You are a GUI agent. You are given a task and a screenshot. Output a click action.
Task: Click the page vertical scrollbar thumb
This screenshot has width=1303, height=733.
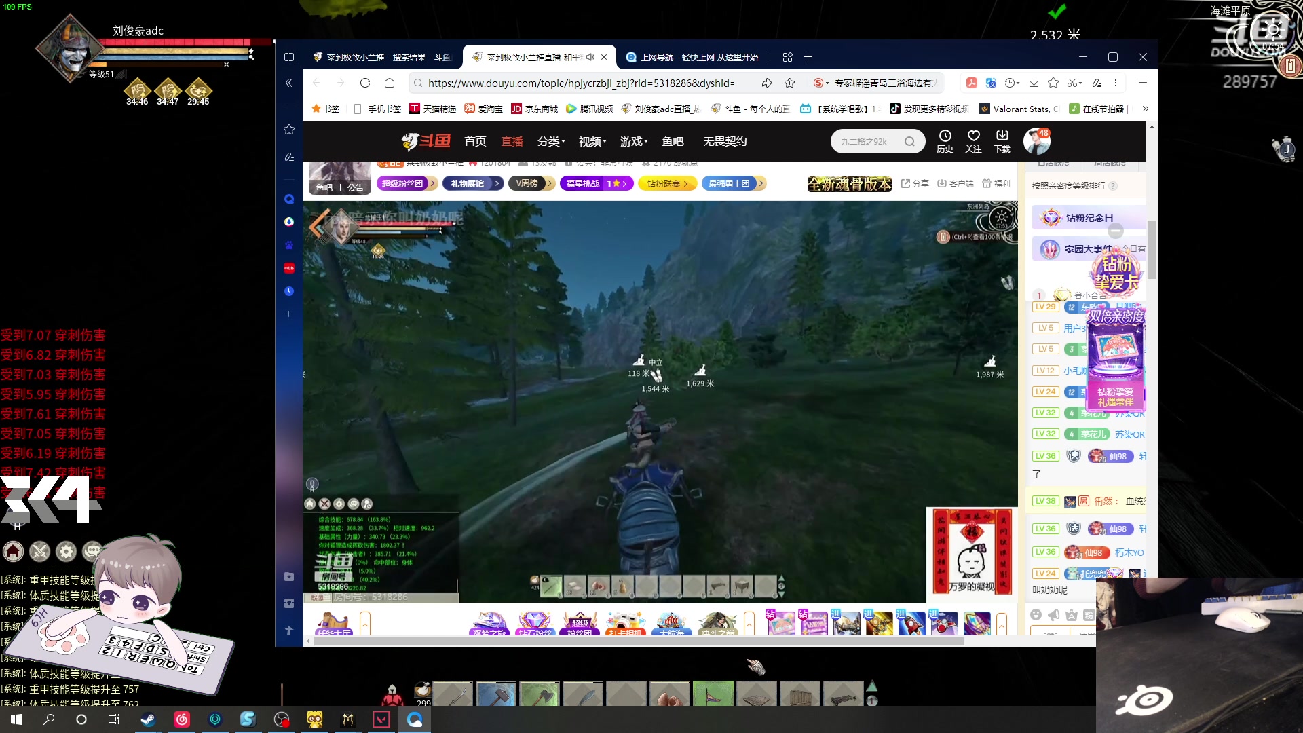pos(1152,249)
